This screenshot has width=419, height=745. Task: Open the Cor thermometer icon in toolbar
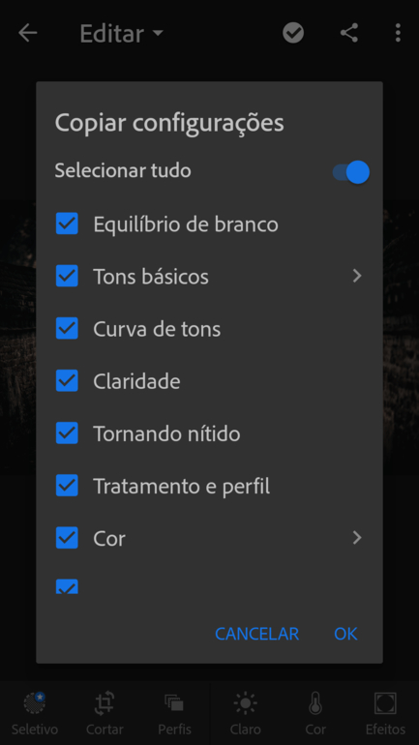point(315,703)
